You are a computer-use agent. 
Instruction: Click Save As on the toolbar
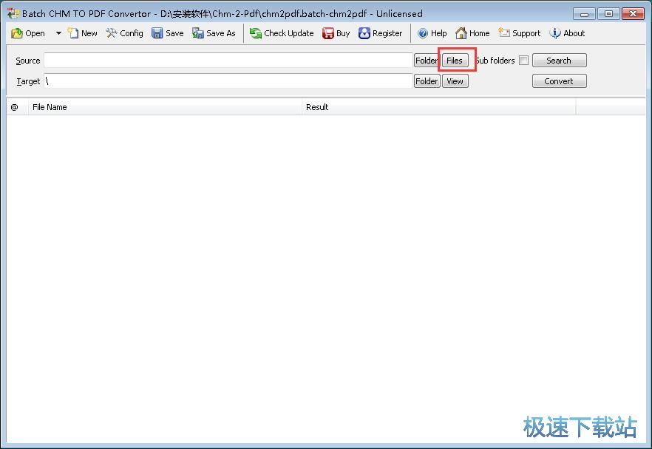point(214,32)
